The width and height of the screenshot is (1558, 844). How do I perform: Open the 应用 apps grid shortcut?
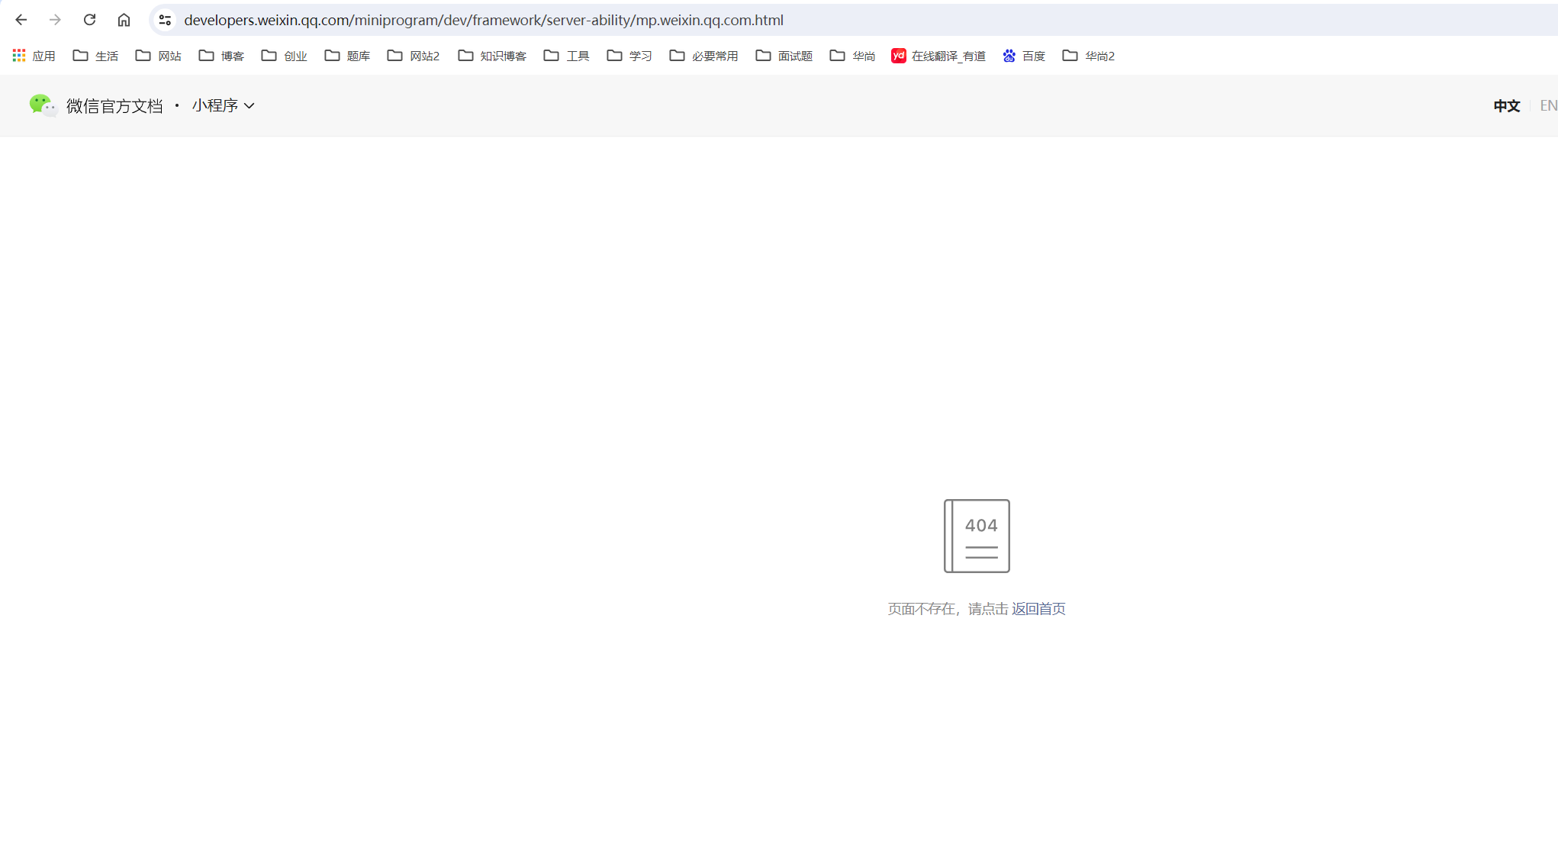coord(34,56)
